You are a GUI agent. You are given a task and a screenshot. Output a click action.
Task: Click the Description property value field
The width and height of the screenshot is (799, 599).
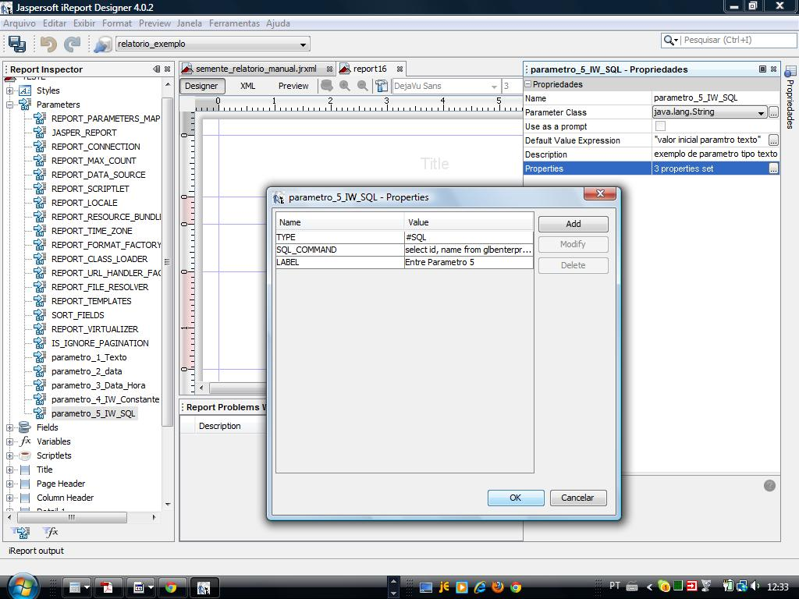(x=716, y=154)
